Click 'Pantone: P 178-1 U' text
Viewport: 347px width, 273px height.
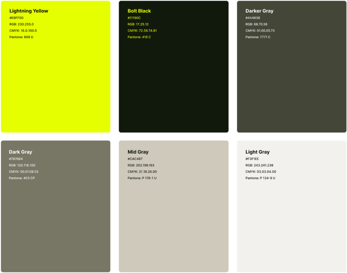click(x=142, y=178)
